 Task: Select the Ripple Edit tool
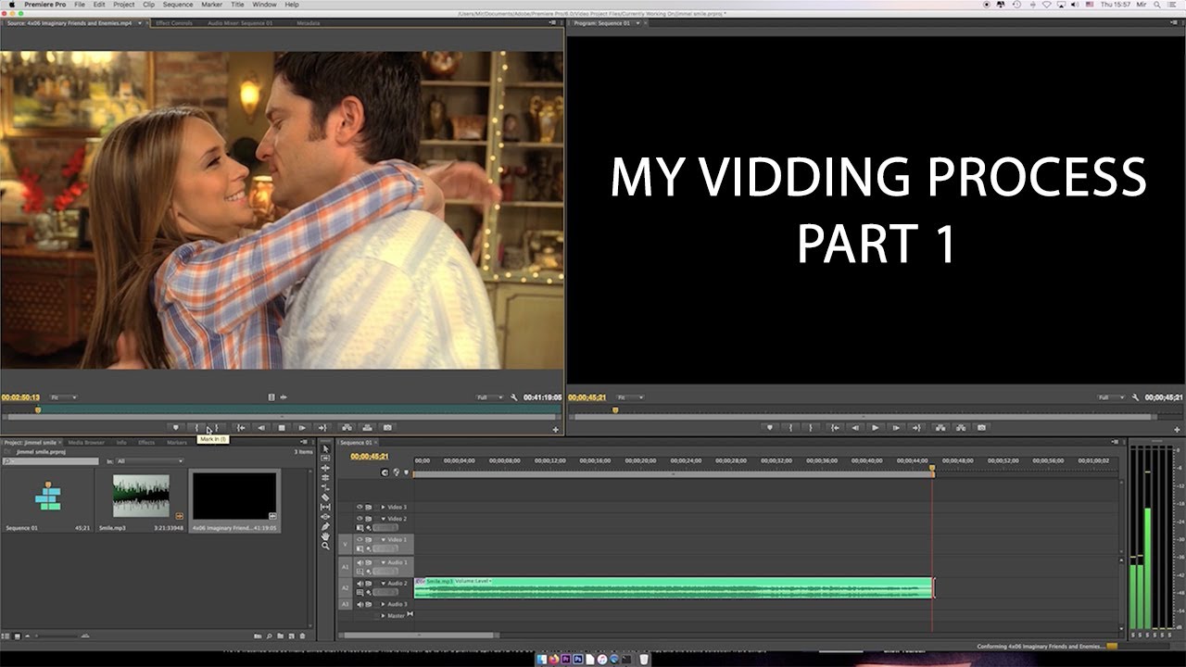[325, 468]
